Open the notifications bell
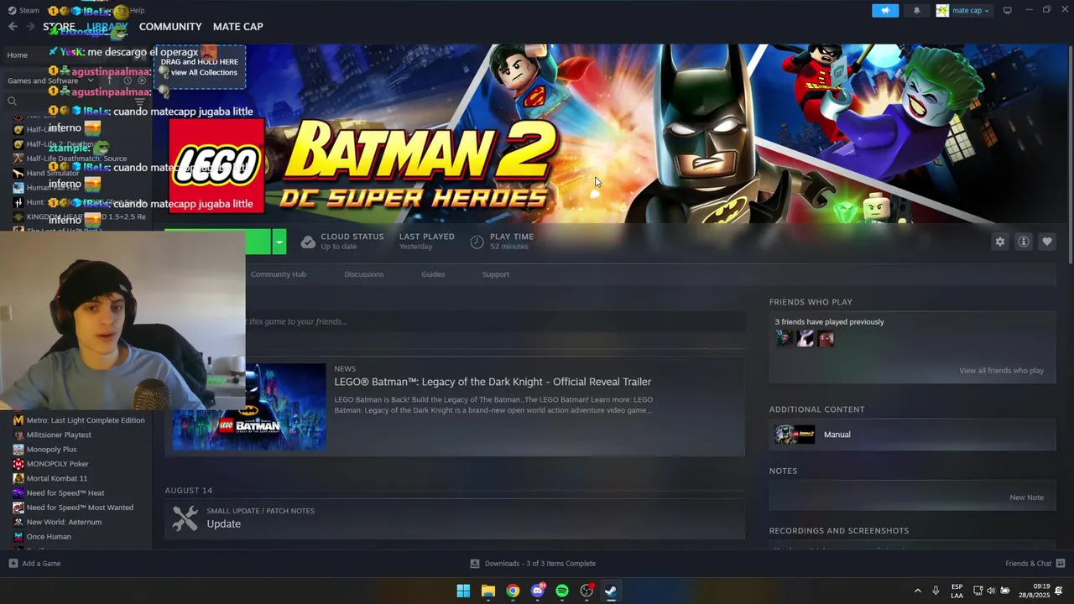This screenshot has height=604, width=1074. coord(916,10)
